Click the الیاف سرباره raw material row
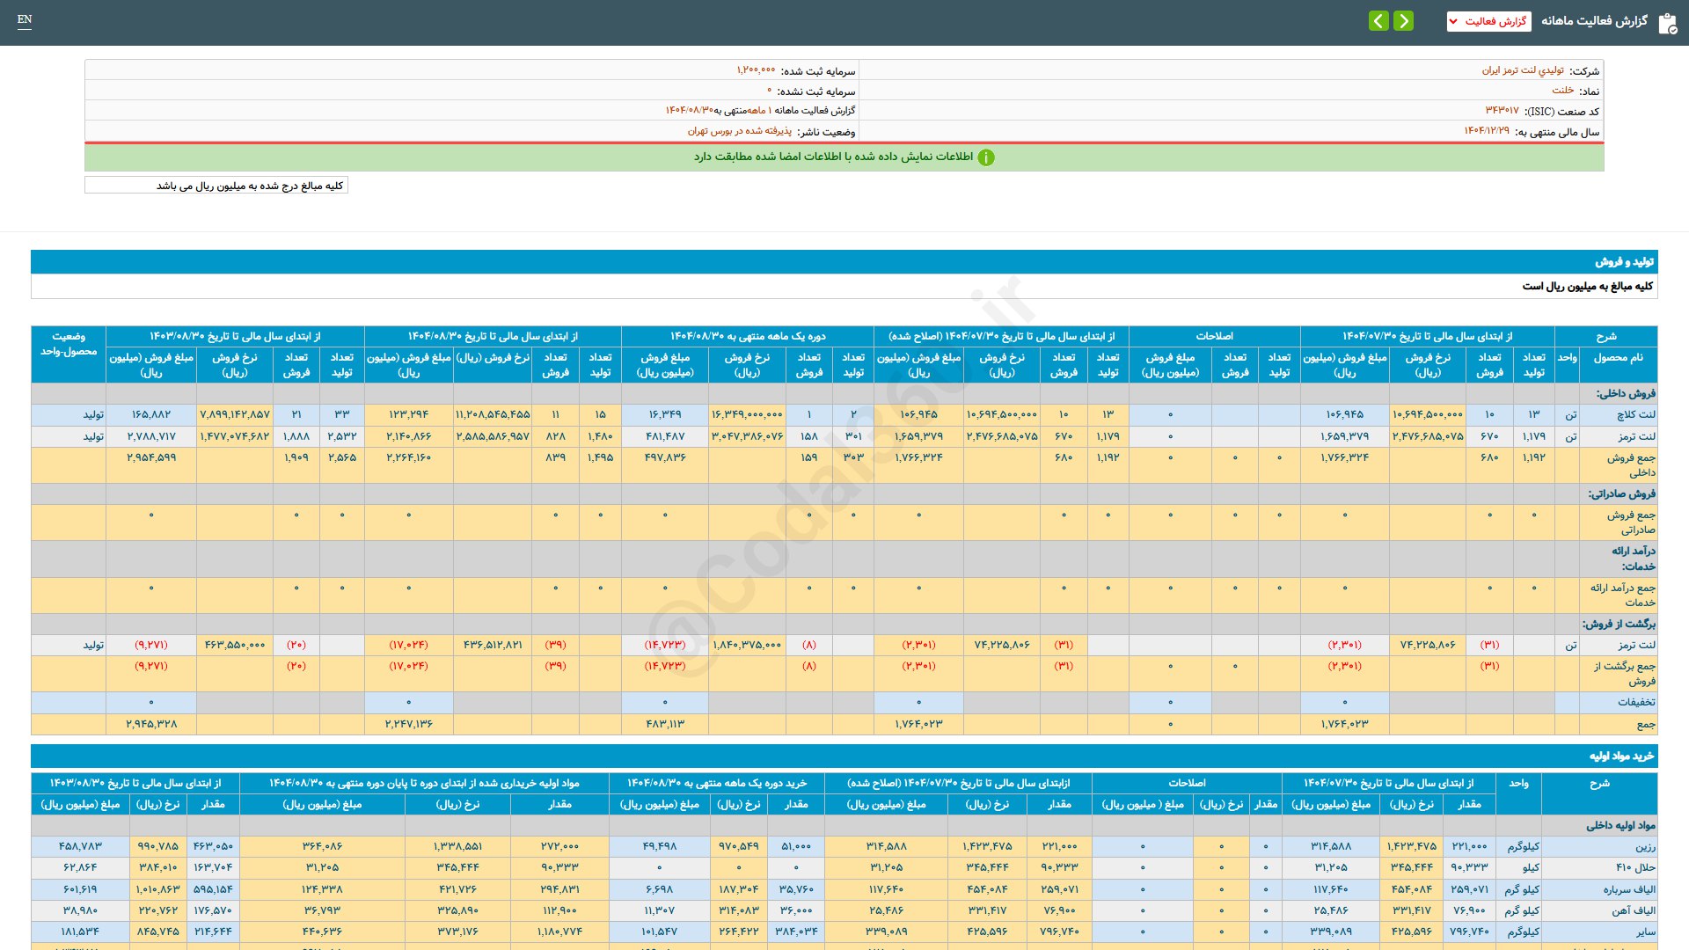Image resolution: width=1689 pixels, height=950 pixels. (1628, 889)
